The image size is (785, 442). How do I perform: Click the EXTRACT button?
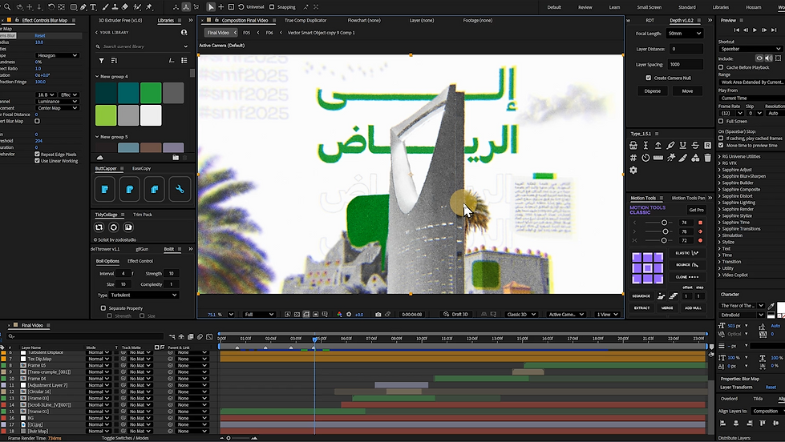click(641, 308)
